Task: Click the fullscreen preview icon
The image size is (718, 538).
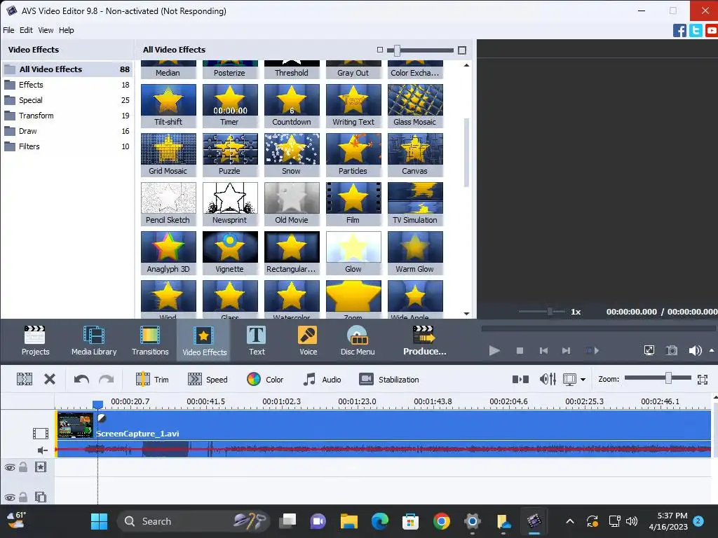Action: [649, 350]
